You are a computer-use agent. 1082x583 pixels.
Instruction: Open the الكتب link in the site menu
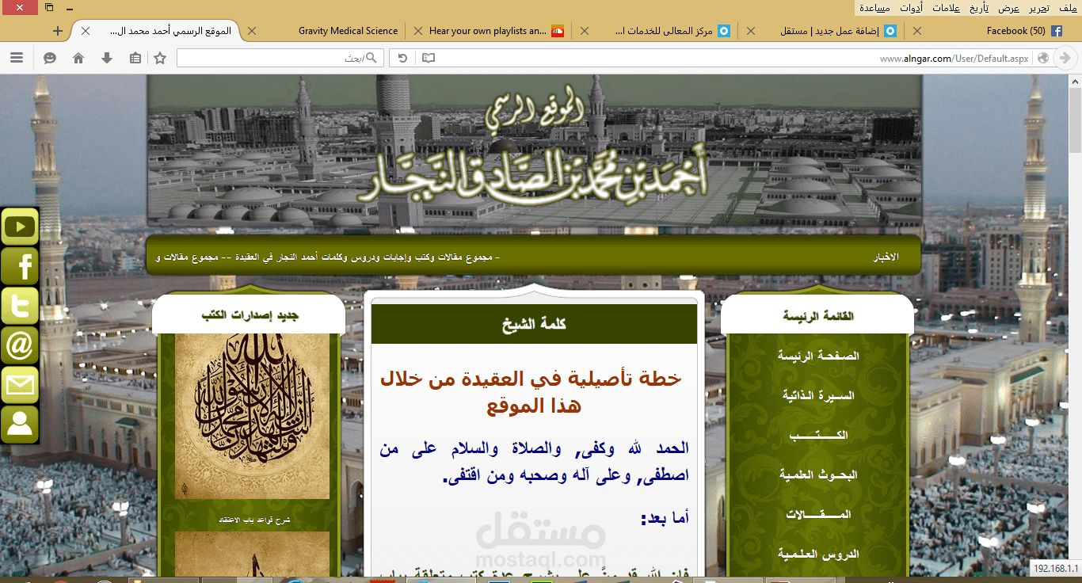(818, 435)
